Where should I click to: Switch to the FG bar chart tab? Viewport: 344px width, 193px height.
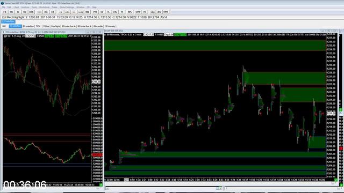[x=46, y=26]
